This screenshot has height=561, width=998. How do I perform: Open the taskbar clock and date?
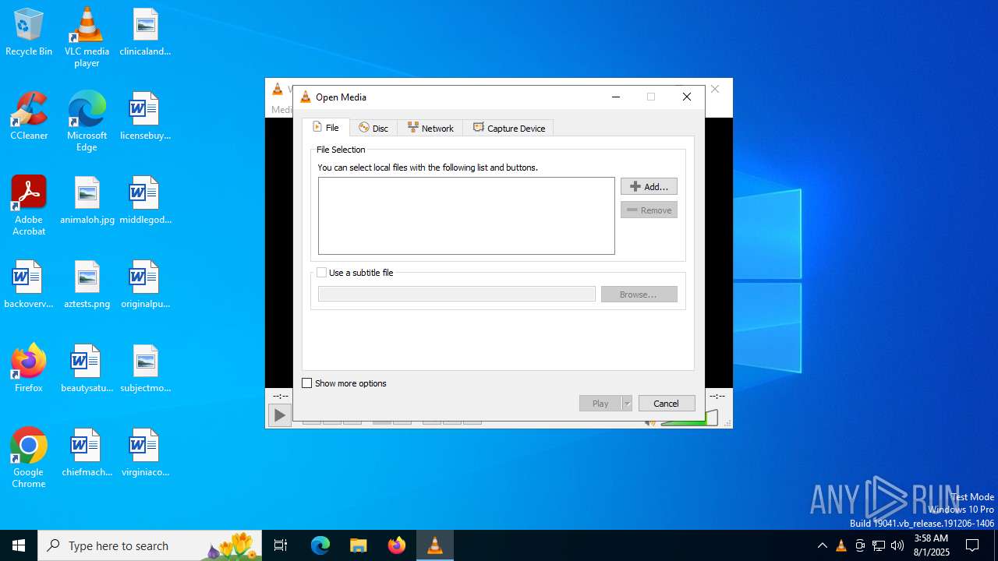click(930, 545)
